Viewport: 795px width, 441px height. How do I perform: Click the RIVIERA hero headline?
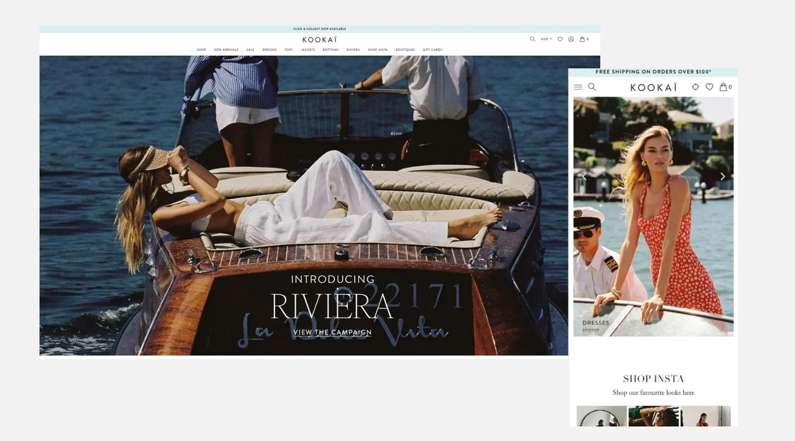point(332,306)
